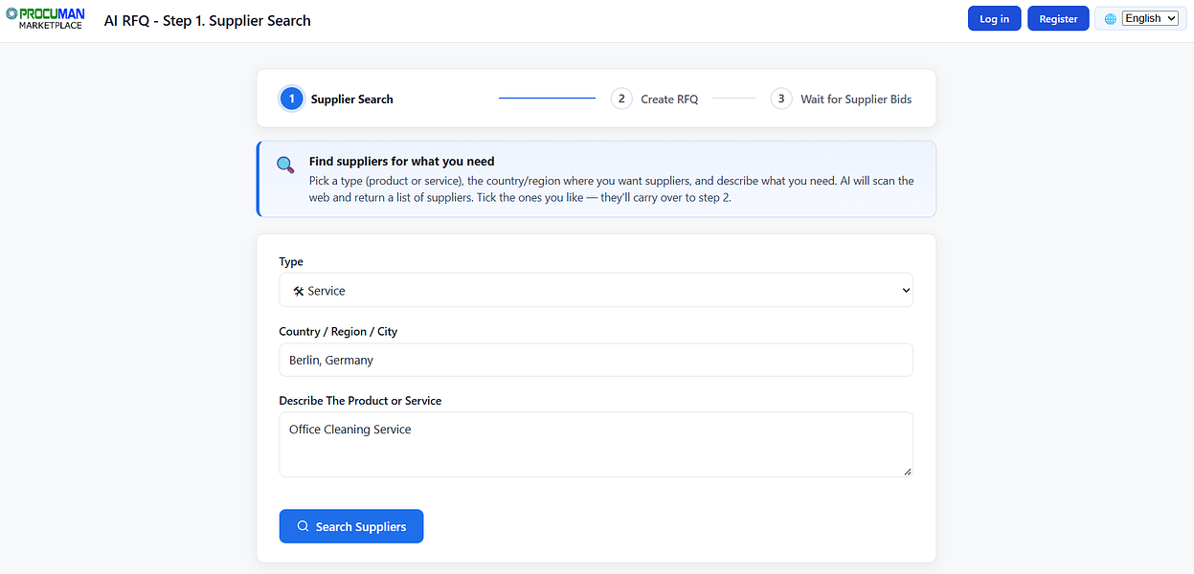Click the 'Describe The Product or Service' label
Screen dimensions: 1194x574
(x=360, y=401)
